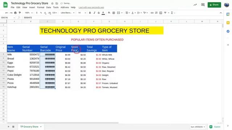This screenshot has width=232, height=130.
Task: Open the zoom 100% dropdown
Action: [29, 13]
